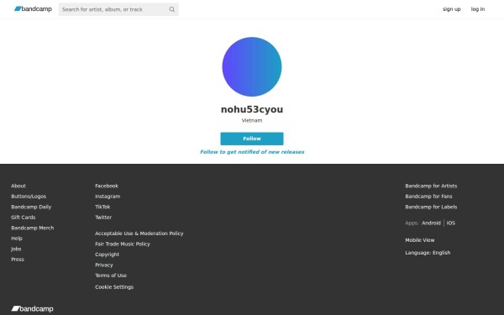Open Acceptable Use & Moderation Policy

139,234
